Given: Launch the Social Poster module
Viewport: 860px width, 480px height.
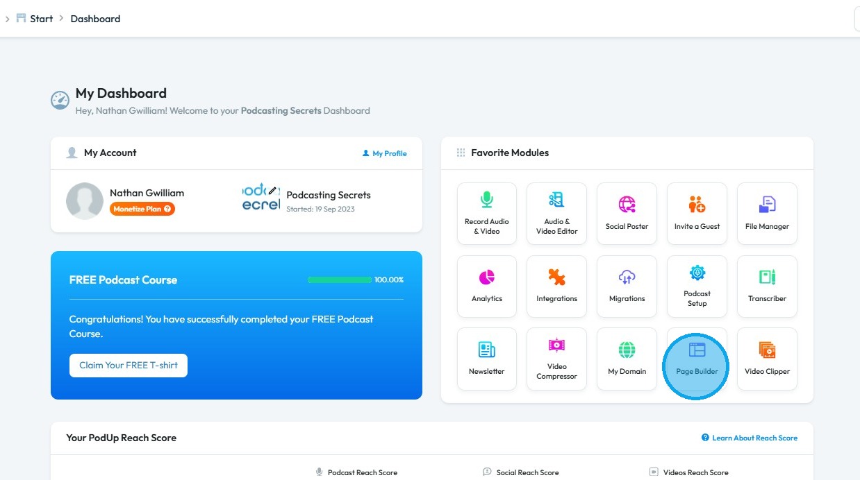Looking at the screenshot, I should click(x=627, y=214).
